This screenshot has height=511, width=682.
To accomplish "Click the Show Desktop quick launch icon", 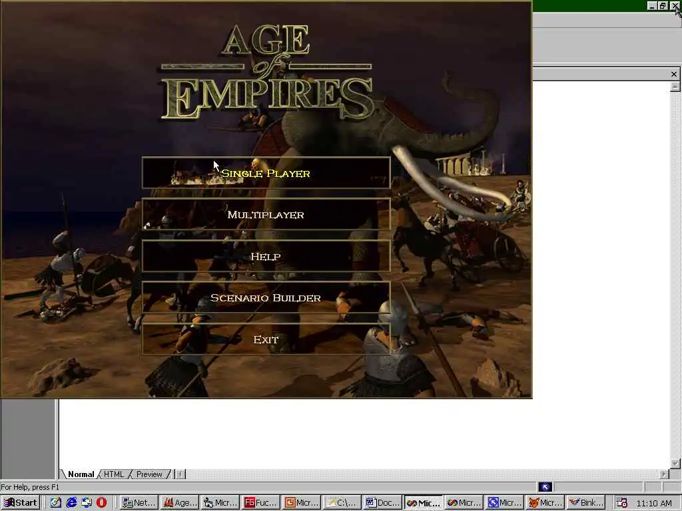I will (87, 503).
